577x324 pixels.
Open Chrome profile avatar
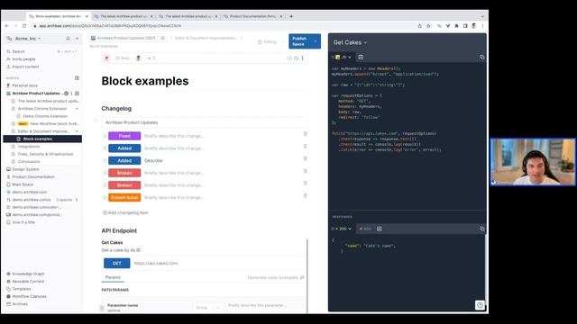point(473,26)
